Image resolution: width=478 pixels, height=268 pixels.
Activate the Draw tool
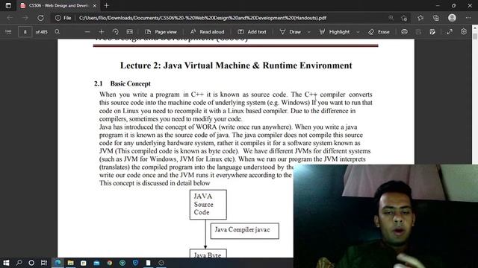[291, 31]
